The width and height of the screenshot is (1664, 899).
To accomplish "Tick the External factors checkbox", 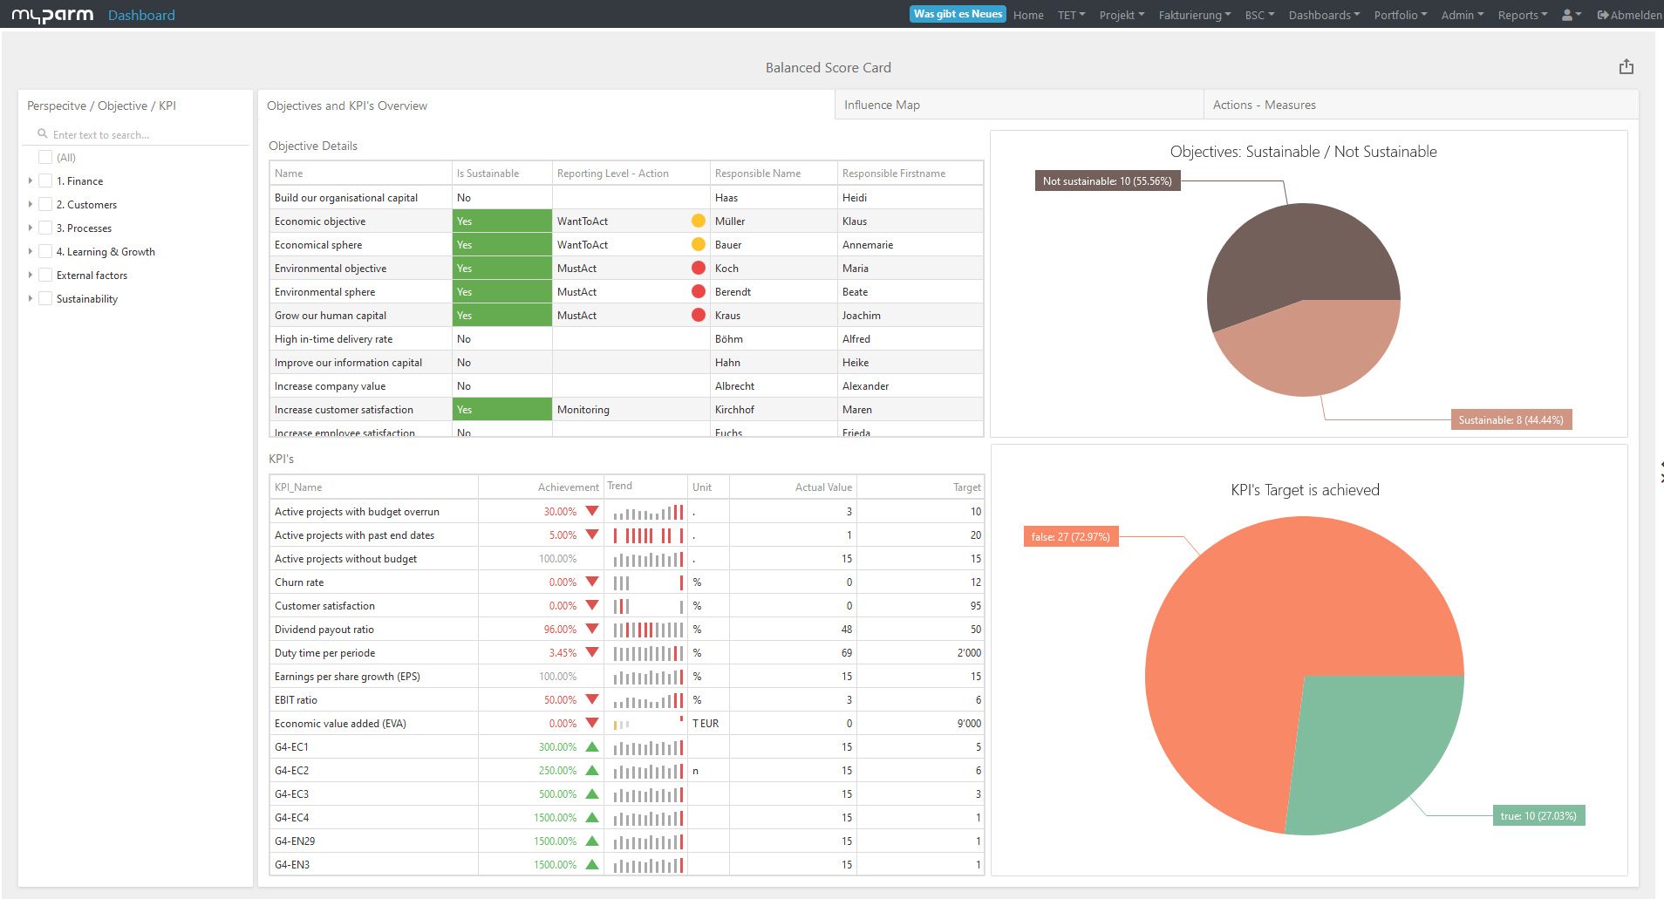I will click(44, 275).
